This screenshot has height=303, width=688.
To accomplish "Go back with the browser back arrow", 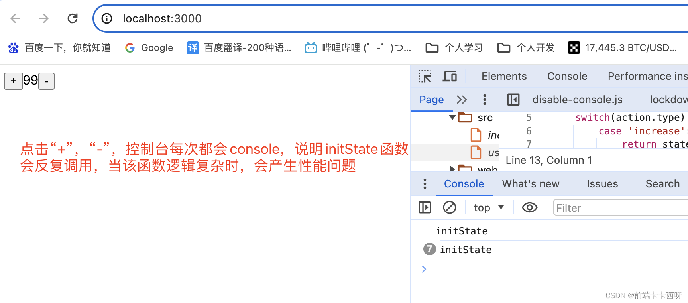I will [15, 18].
